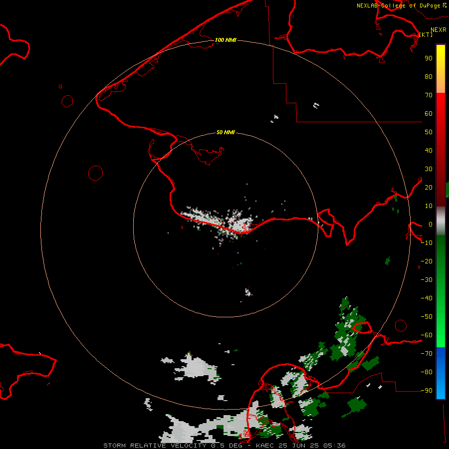Screen dimensions: 449x449
Task: Pick the yellow-orange top segment of the color bar
Action: (x=441, y=69)
